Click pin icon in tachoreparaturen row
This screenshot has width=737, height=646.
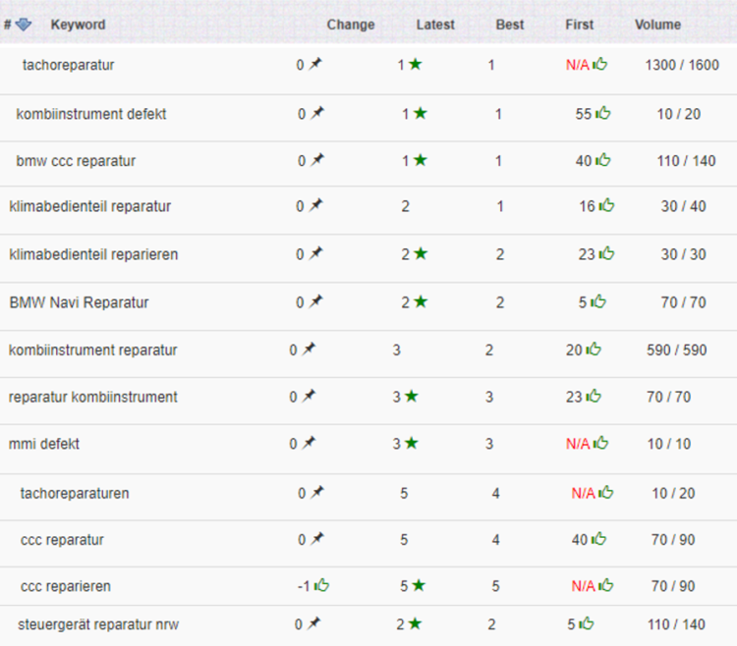click(317, 492)
